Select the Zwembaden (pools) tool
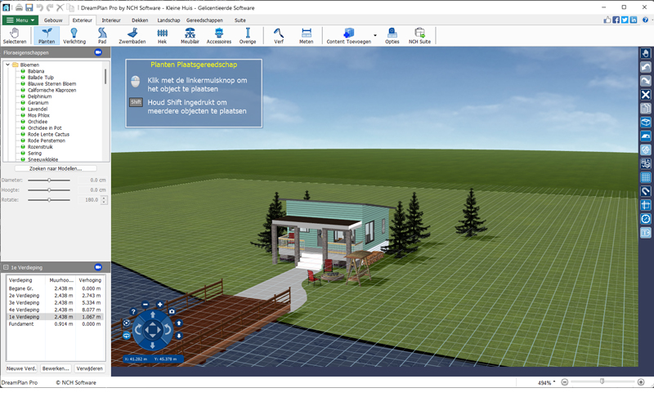 (132, 35)
